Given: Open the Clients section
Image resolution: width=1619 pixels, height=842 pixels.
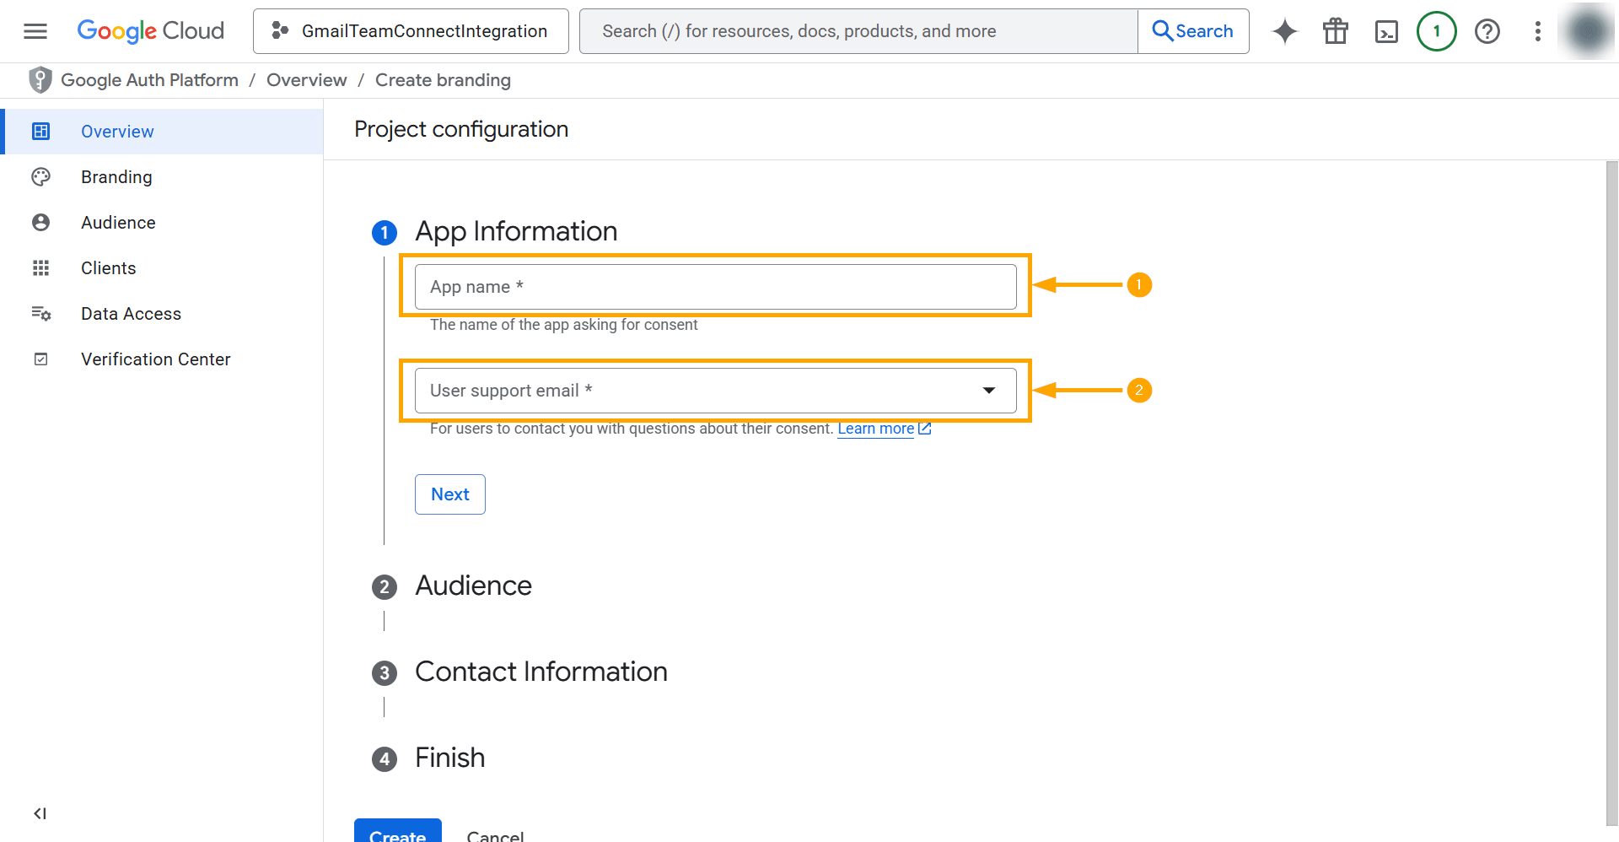Looking at the screenshot, I should [108, 267].
